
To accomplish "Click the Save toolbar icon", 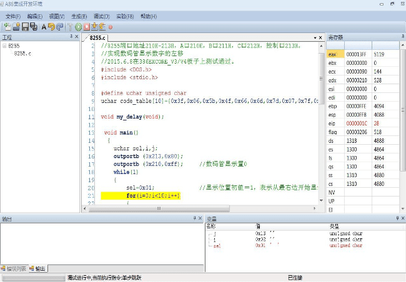I will 25,27.
